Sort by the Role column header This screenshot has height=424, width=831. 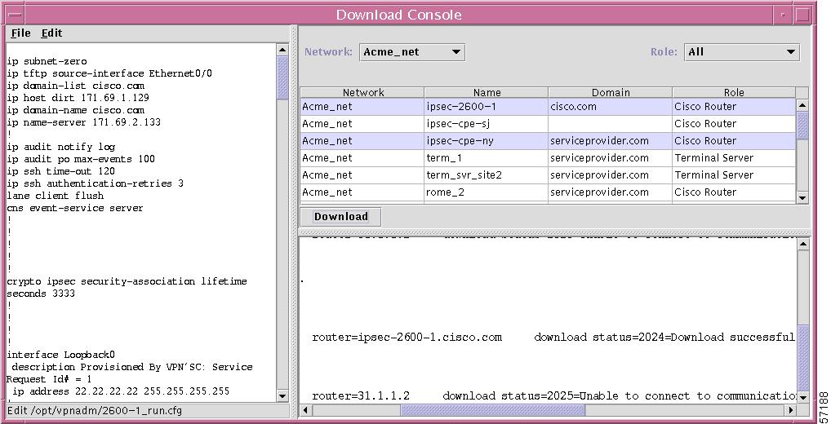(734, 93)
